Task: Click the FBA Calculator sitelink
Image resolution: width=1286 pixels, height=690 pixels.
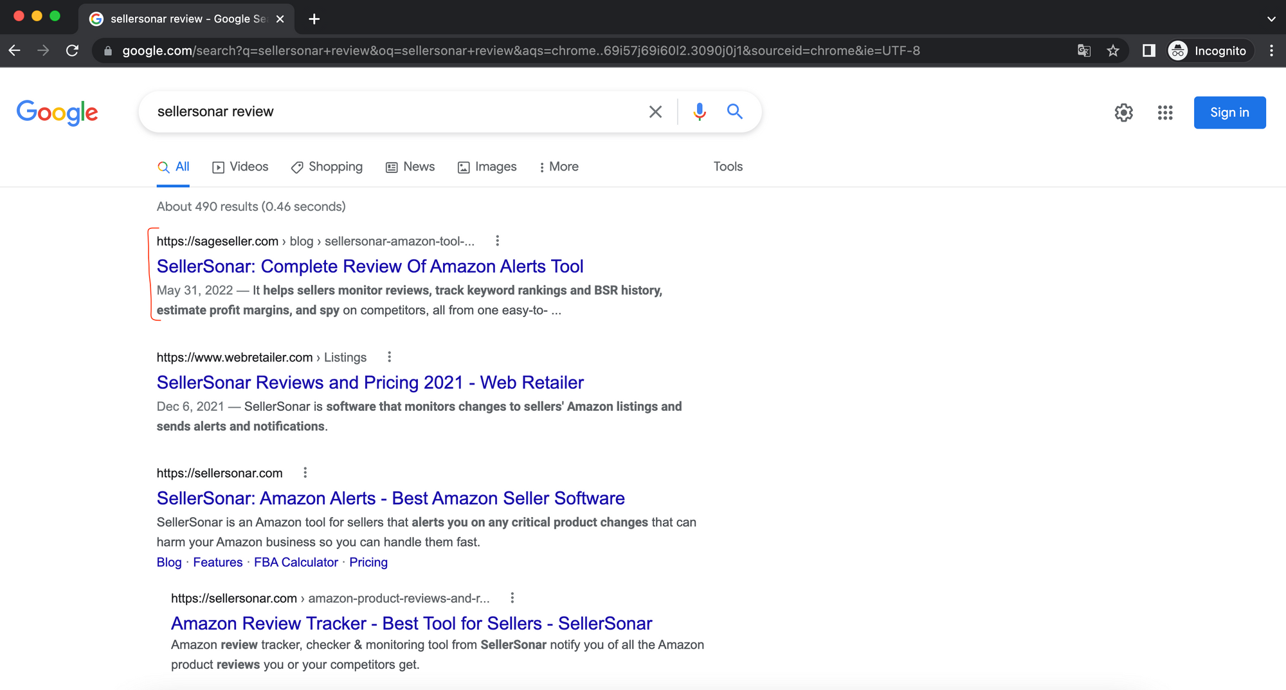Action: pyautogui.click(x=296, y=562)
